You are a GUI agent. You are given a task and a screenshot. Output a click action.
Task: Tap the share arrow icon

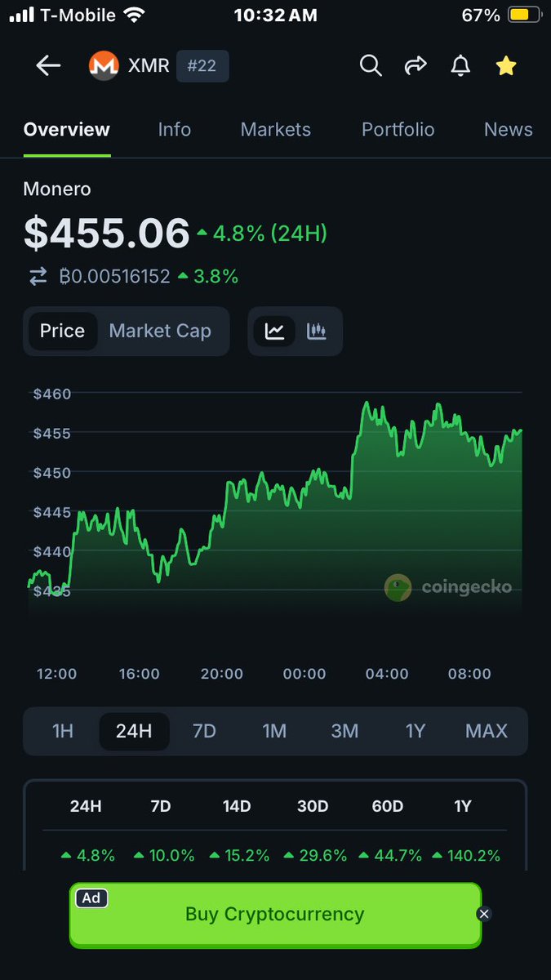click(416, 66)
